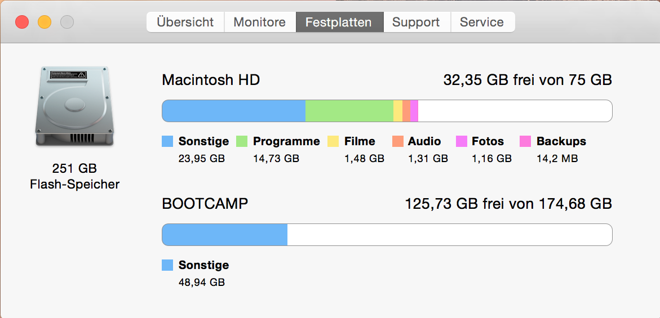660x318 pixels.
Task: Open the Service tab
Action: [482, 23]
